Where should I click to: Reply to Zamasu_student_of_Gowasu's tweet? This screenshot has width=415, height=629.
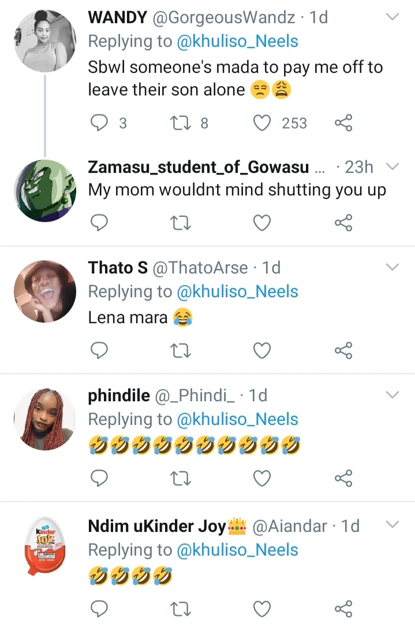point(100,223)
